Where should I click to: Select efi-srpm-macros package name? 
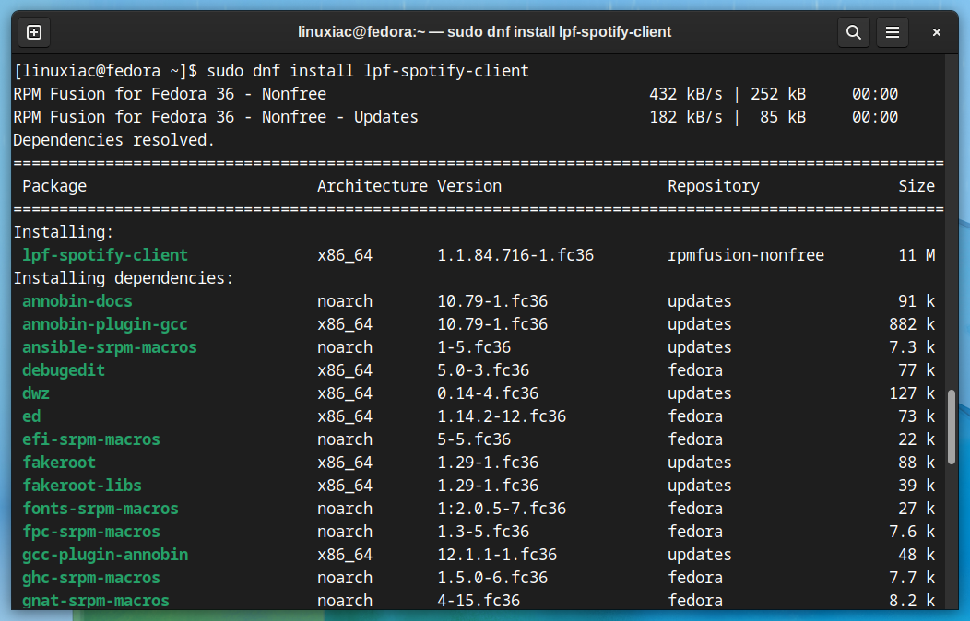point(91,439)
